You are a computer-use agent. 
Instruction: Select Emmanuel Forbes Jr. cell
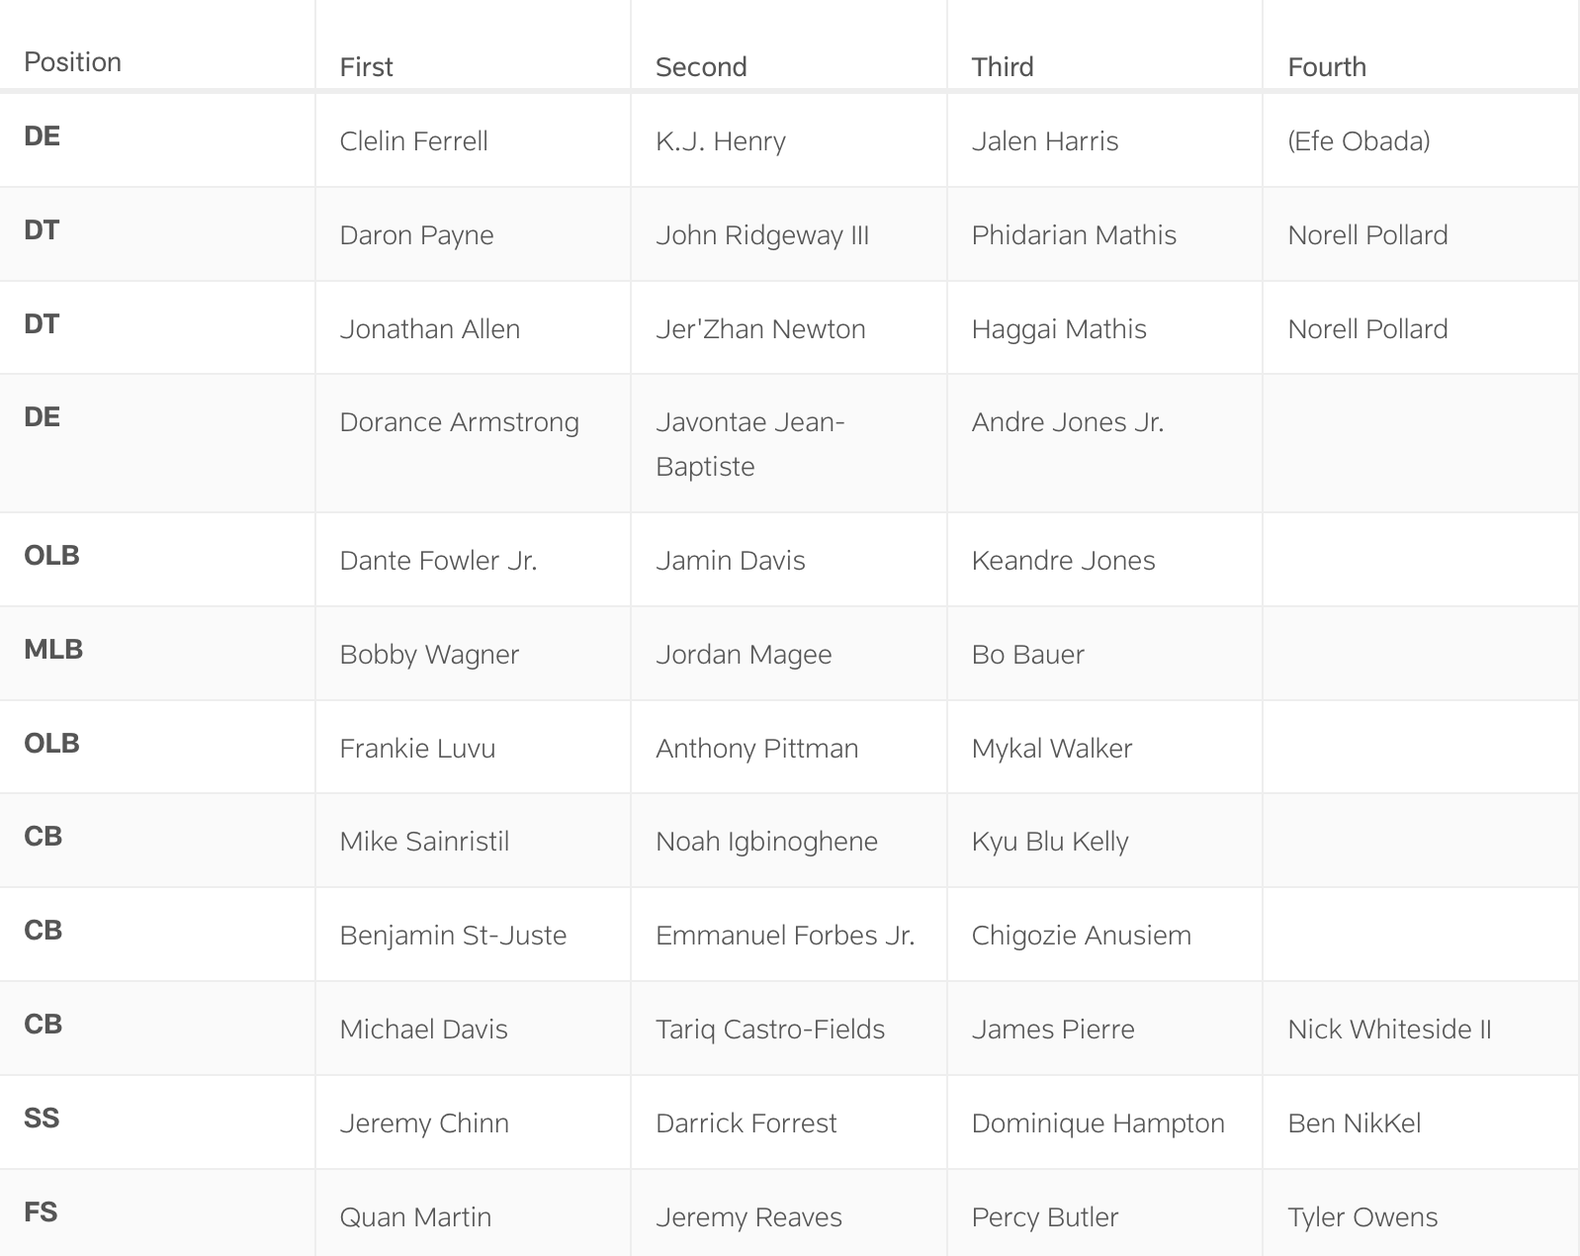(785, 935)
